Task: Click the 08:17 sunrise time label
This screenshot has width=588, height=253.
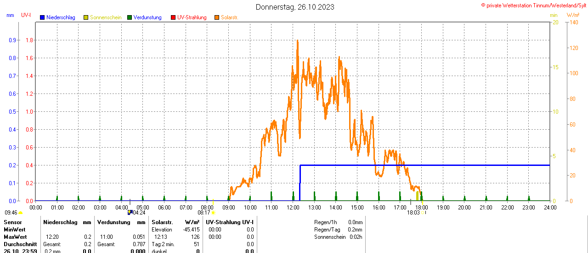Action: pyautogui.click(x=204, y=213)
